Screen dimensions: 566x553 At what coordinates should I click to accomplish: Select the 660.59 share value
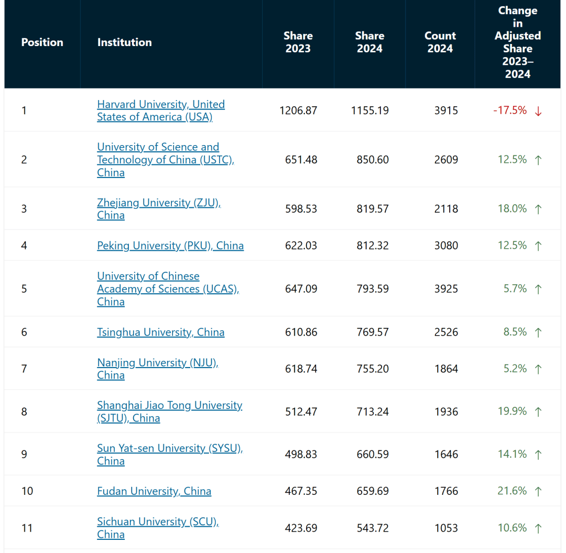pos(373,455)
